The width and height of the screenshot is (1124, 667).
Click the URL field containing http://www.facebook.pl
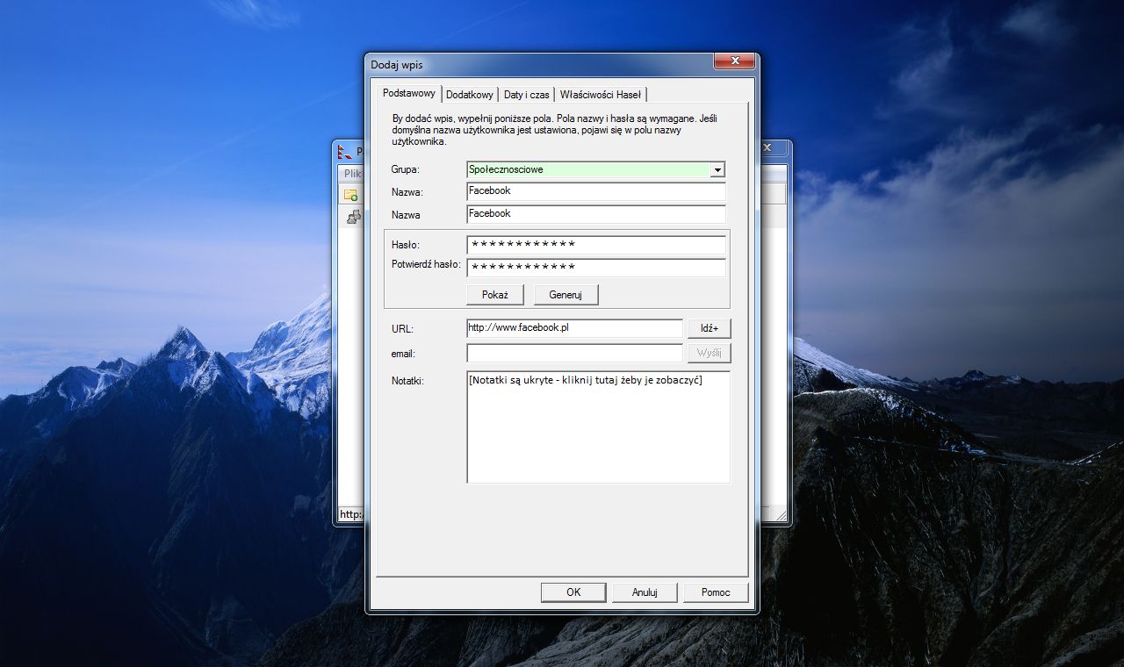point(574,328)
